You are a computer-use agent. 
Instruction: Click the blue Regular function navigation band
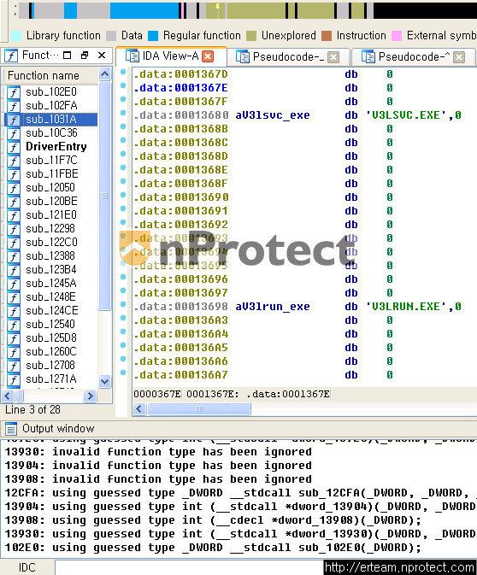(x=144, y=10)
